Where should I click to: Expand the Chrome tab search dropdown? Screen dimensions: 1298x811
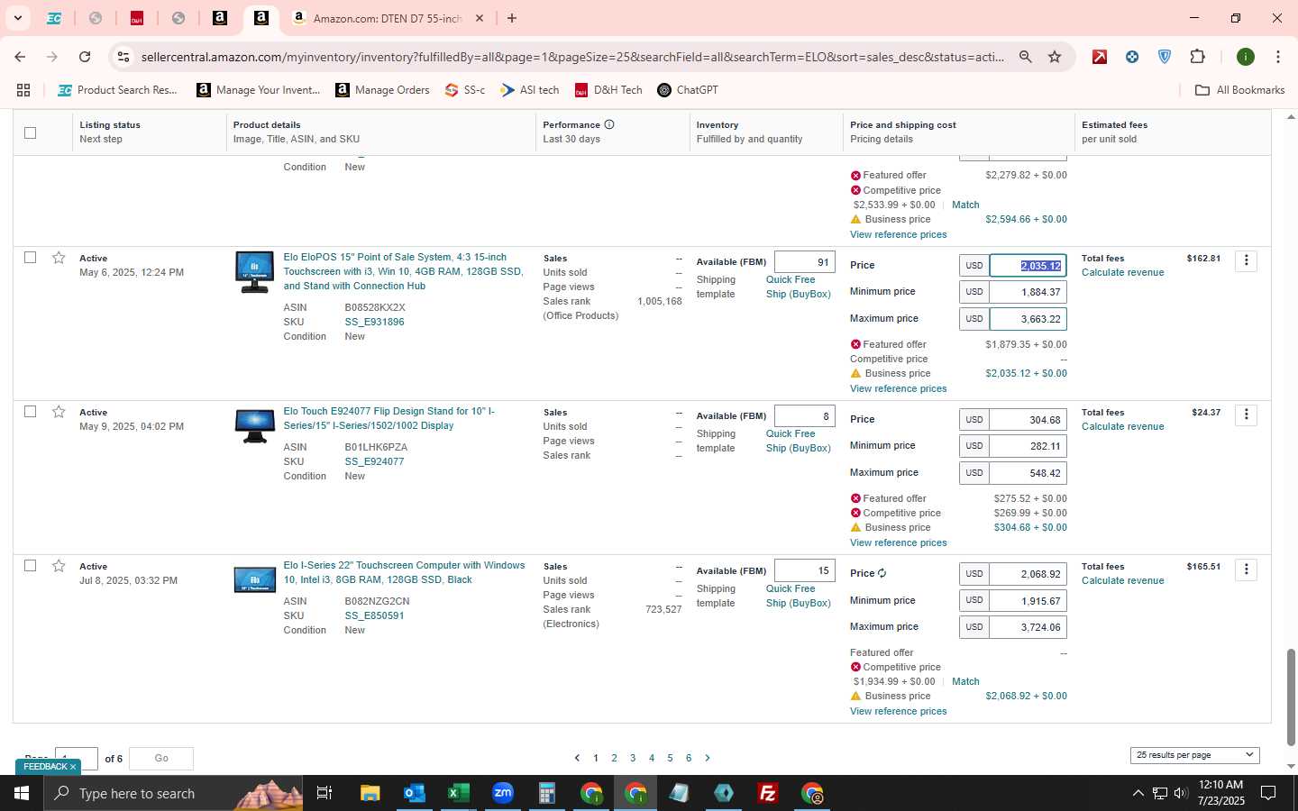[17, 18]
